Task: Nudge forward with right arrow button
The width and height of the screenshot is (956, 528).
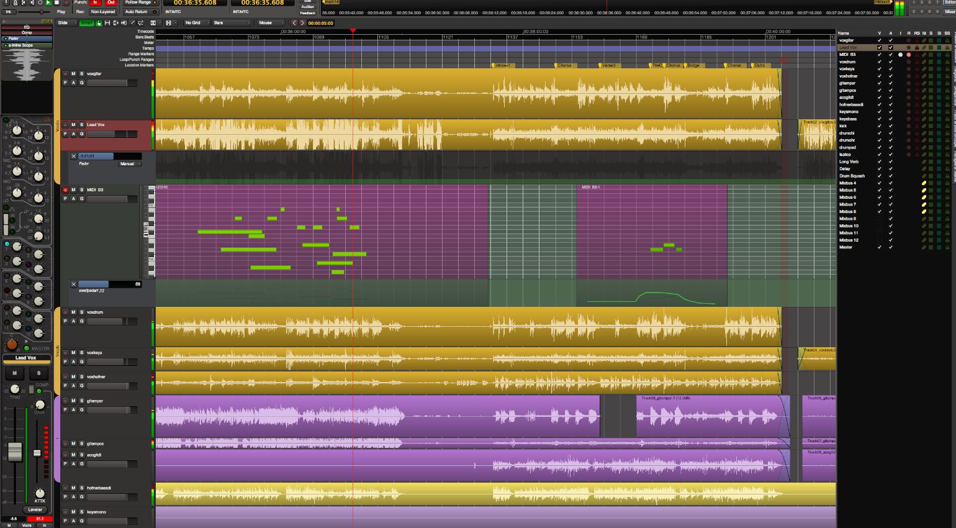Action: pos(302,23)
